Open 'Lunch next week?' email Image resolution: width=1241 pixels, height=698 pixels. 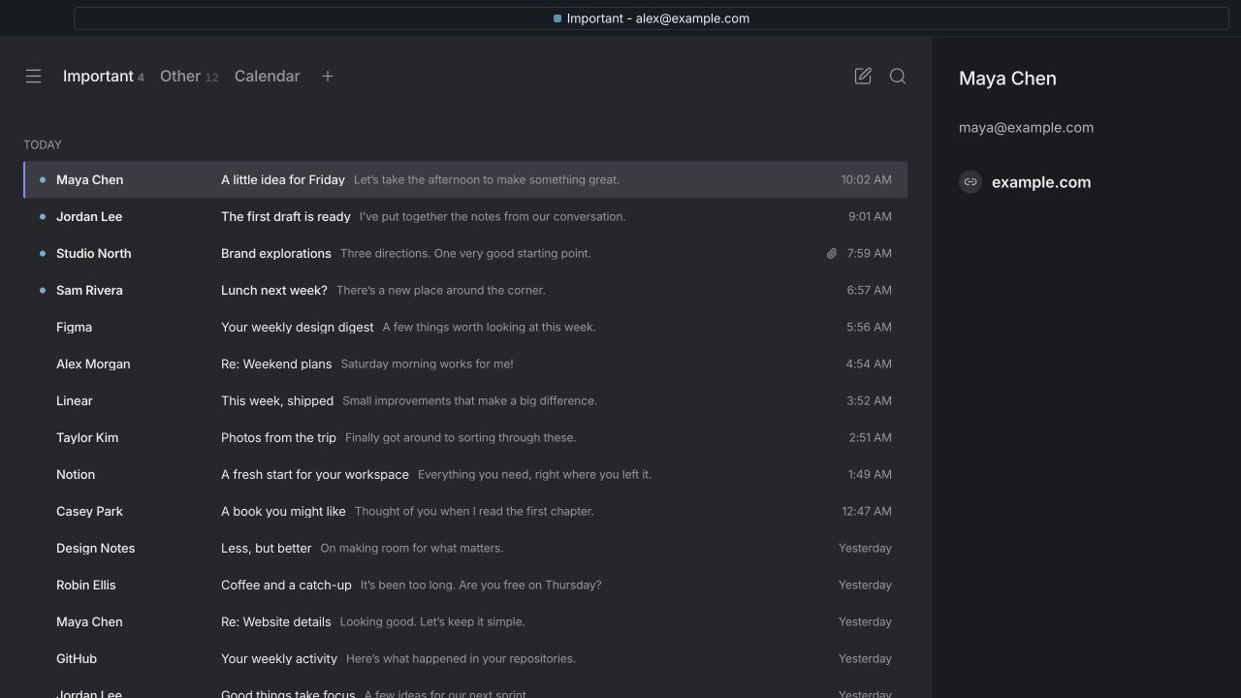pyautogui.click(x=465, y=290)
